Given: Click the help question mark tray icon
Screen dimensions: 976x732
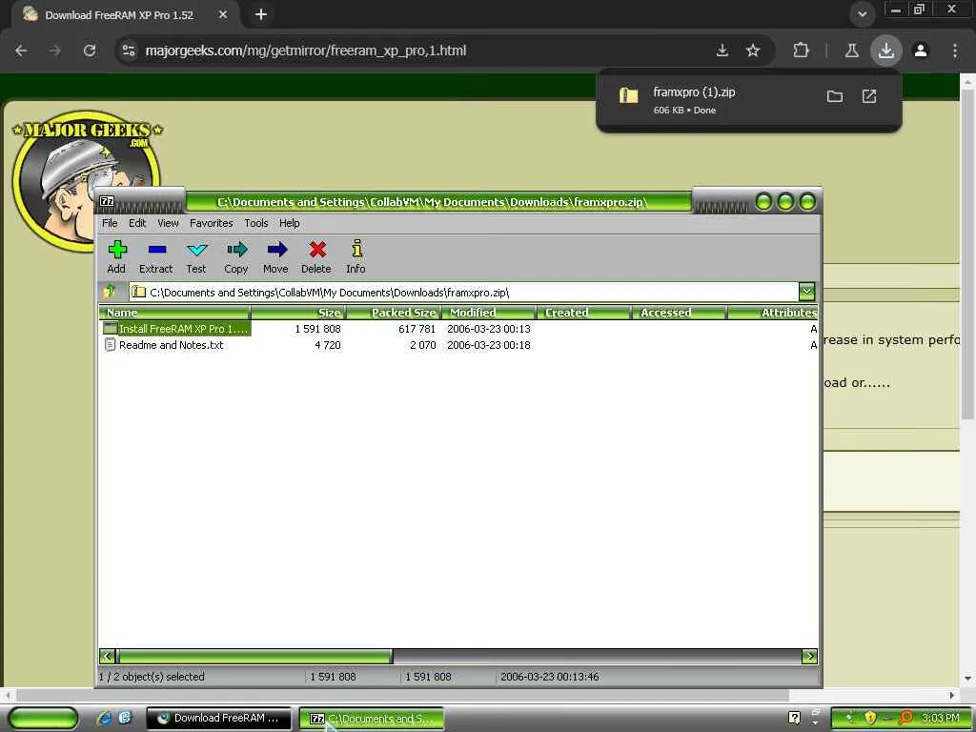Looking at the screenshot, I should (794, 718).
